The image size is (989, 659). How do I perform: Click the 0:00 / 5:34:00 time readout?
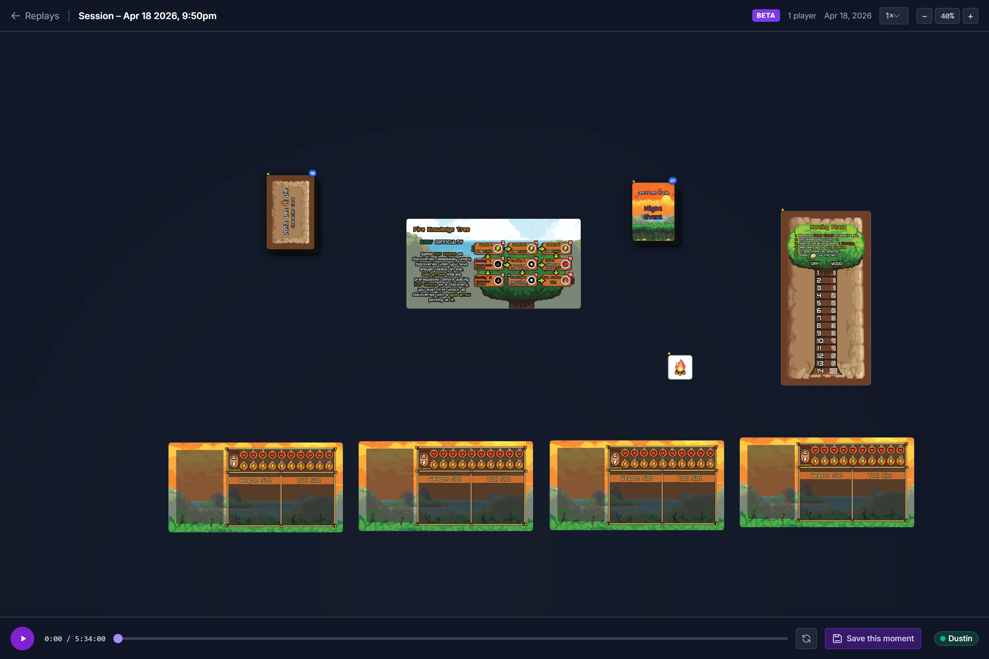coord(75,639)
